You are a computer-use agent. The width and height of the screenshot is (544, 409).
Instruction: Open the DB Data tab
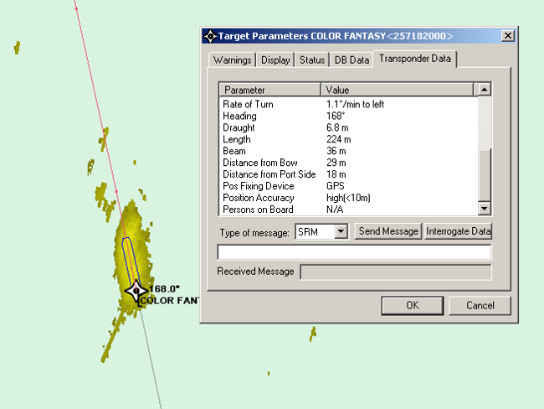click(x=352, y=60)
